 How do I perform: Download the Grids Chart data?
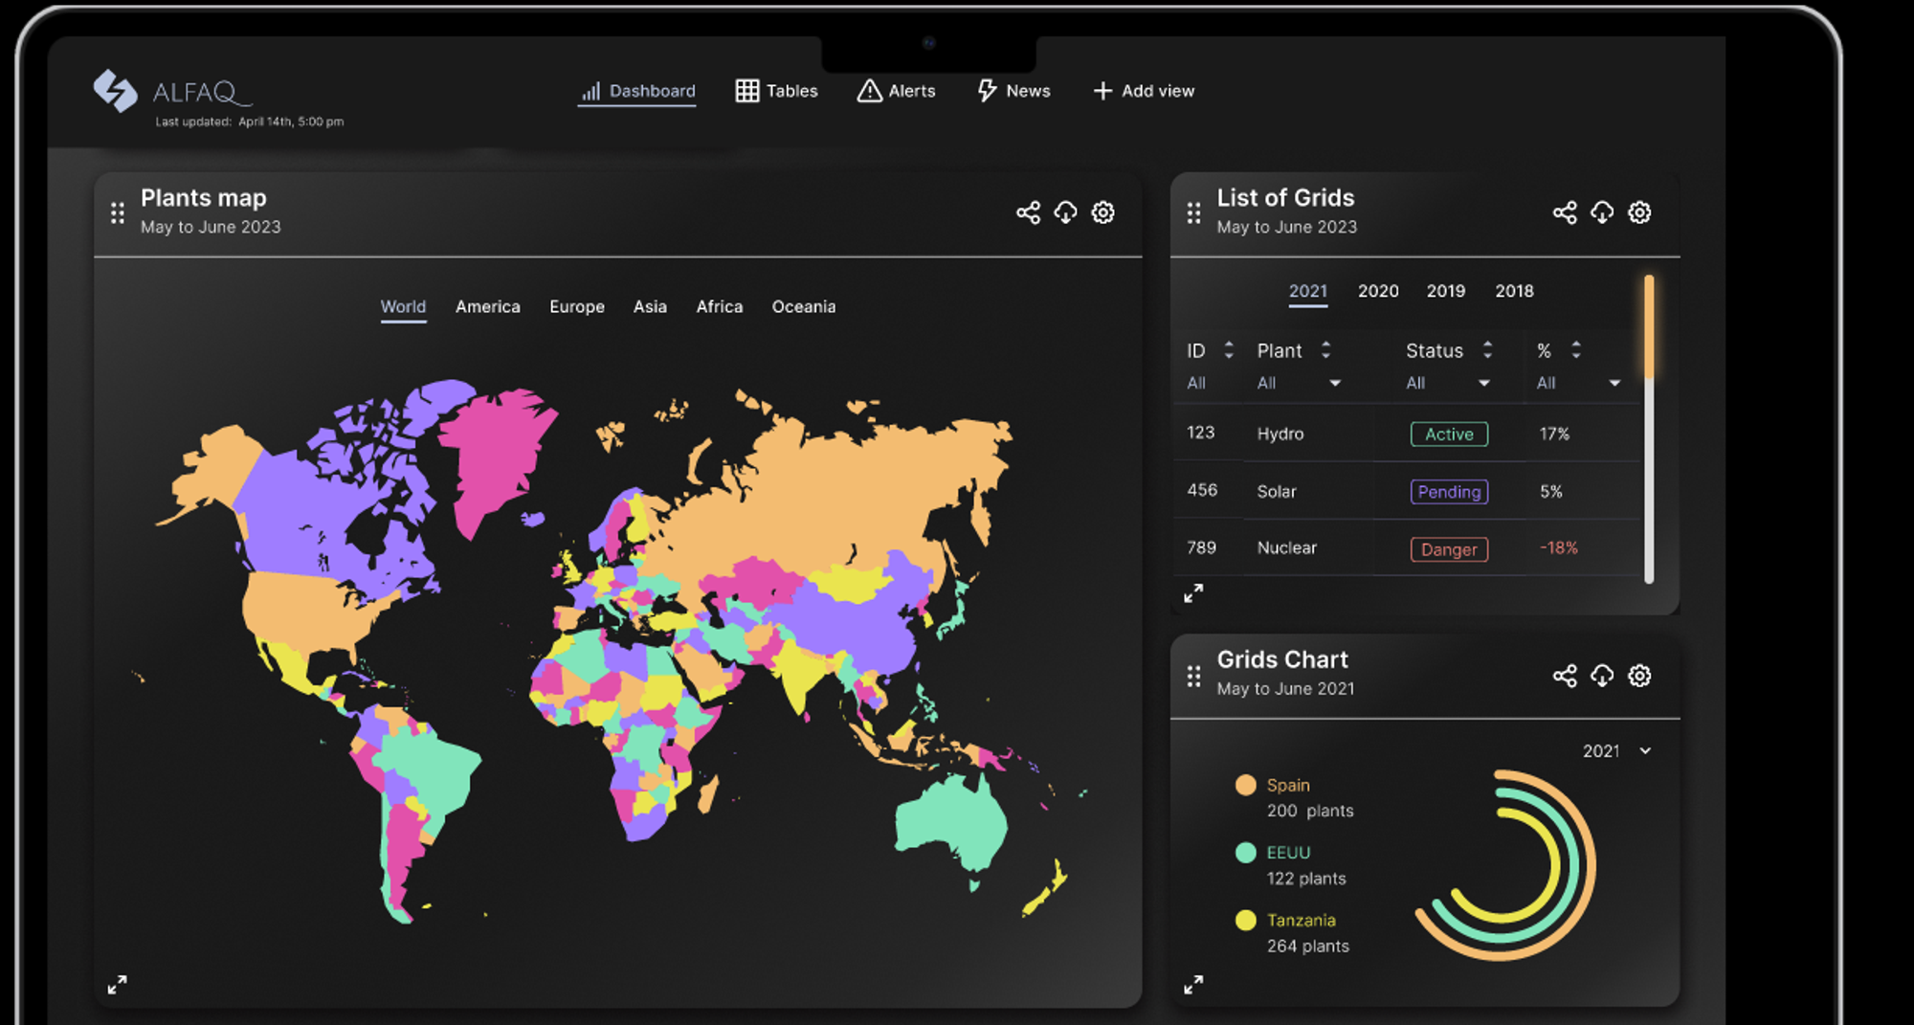pos(1602,676)
